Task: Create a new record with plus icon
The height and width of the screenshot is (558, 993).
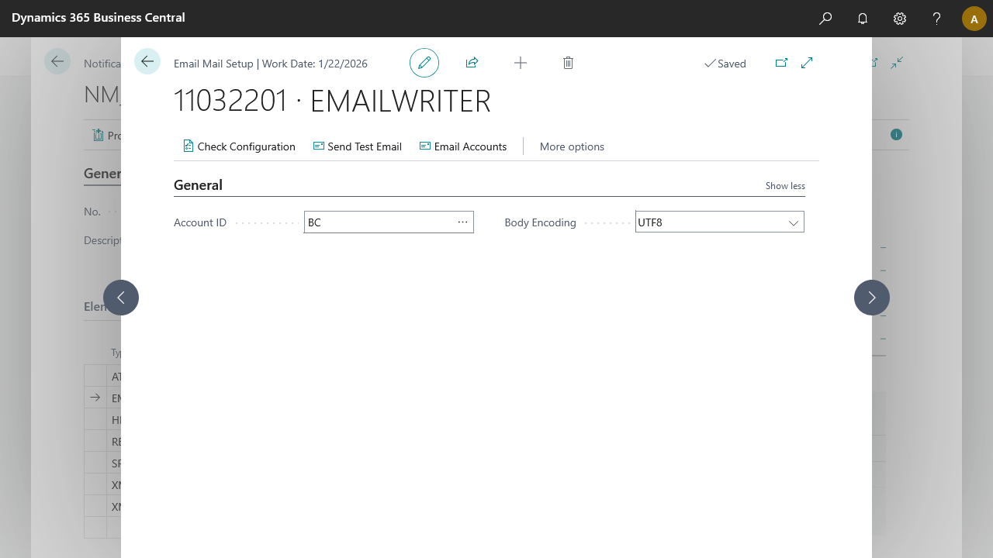Action: [x=521, y=63]
